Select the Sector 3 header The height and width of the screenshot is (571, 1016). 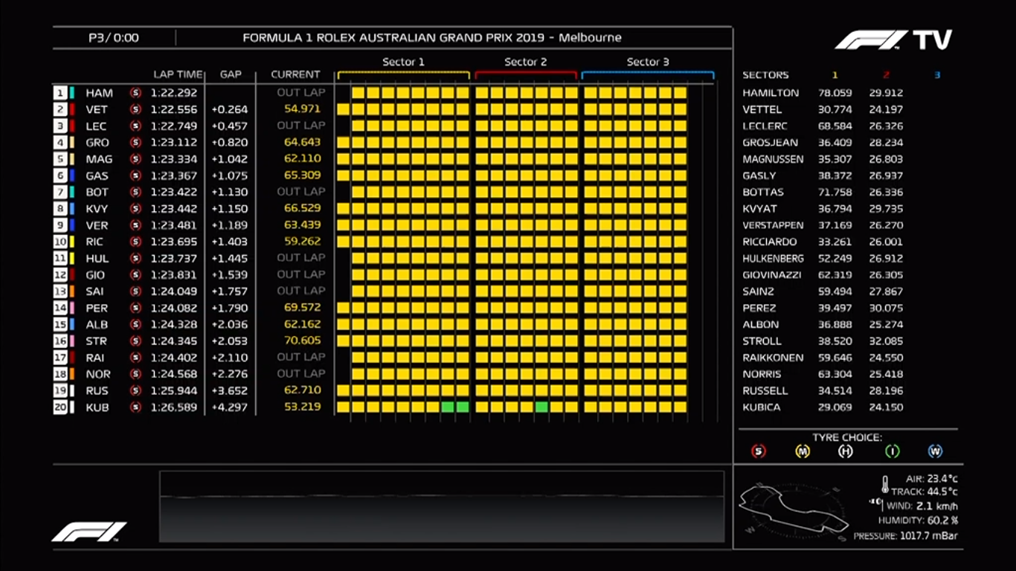648,62
